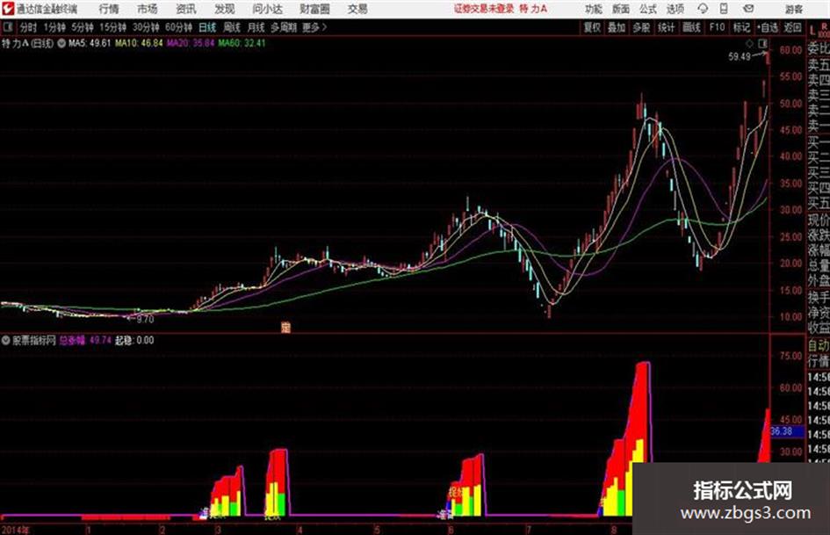Click the 特力A(日线) chart title
The width and height of the screenshot is (830, 535).
point(27,43)
